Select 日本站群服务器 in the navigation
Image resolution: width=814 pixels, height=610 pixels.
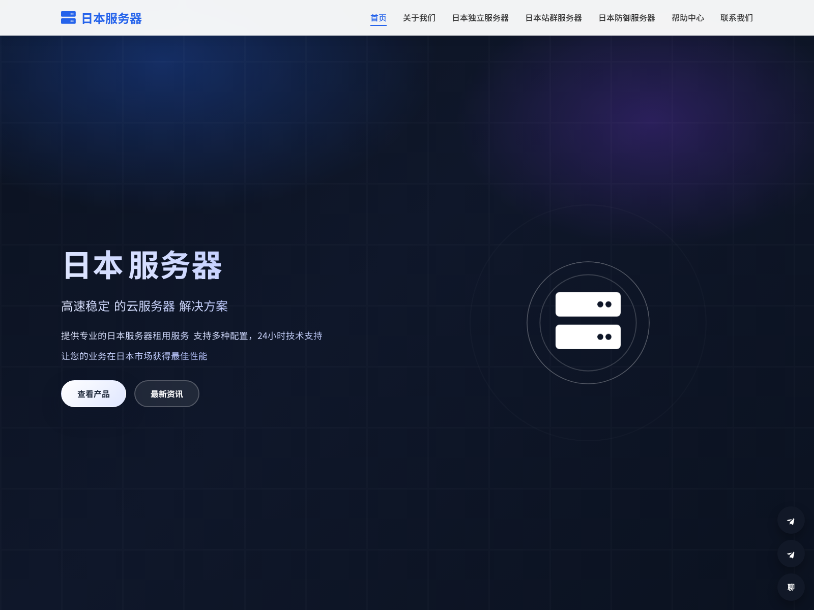pos(553,18)
